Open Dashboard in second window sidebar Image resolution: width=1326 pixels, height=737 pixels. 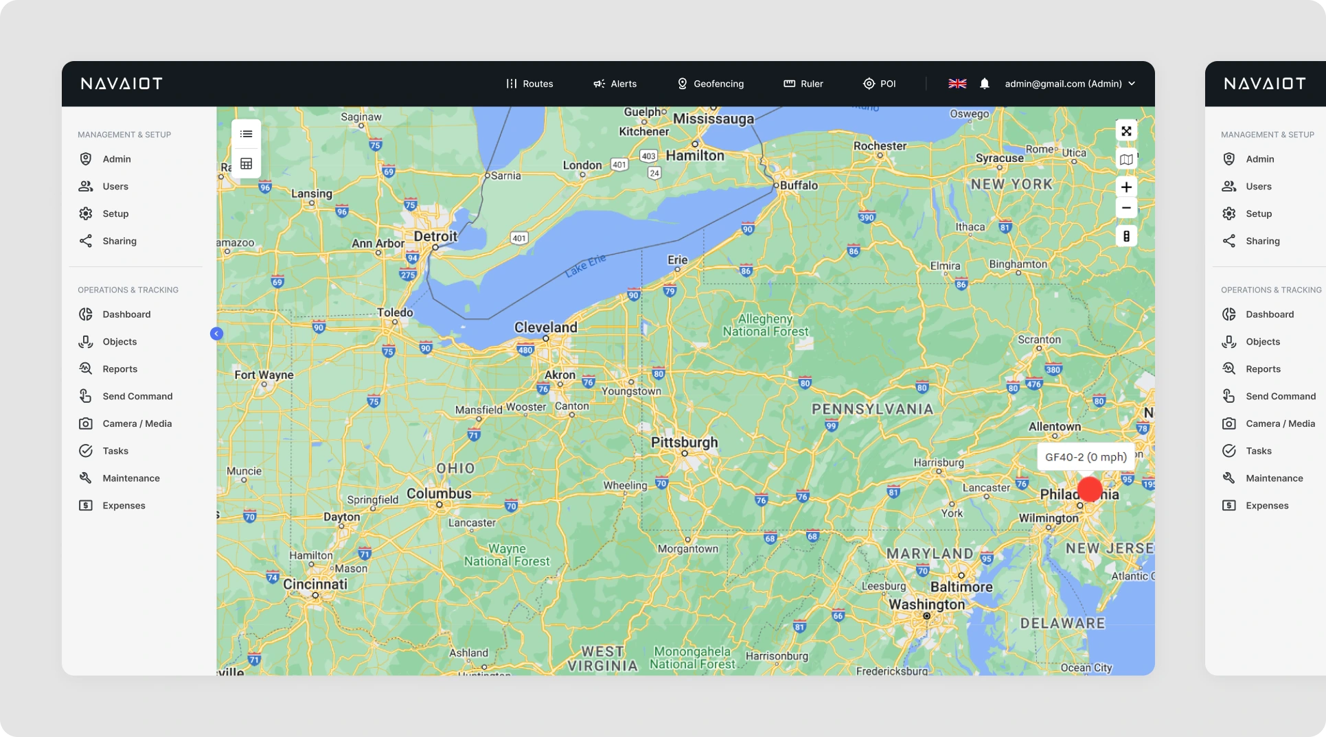[1270, 314]
